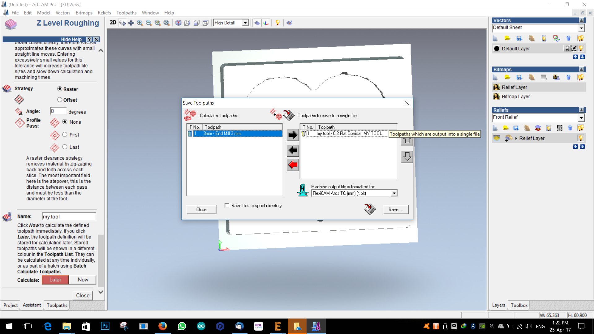Click the zoom out magnifier icon

(149, 23)
